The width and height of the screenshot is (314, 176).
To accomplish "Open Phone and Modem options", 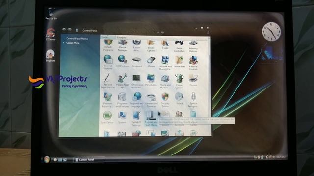I will (165, 82).
